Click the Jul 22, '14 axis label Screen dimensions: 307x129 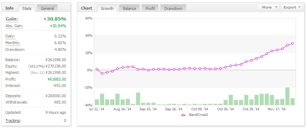(96, 109)
